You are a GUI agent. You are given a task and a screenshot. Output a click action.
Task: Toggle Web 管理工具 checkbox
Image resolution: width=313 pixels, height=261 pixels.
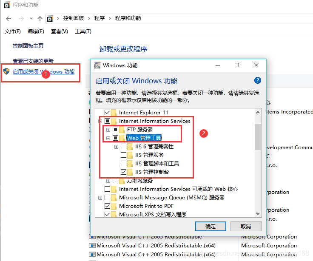(115, 138)
